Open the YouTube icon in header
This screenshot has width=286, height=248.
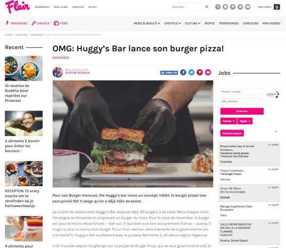pyautogui.click(x=248, y=7)
